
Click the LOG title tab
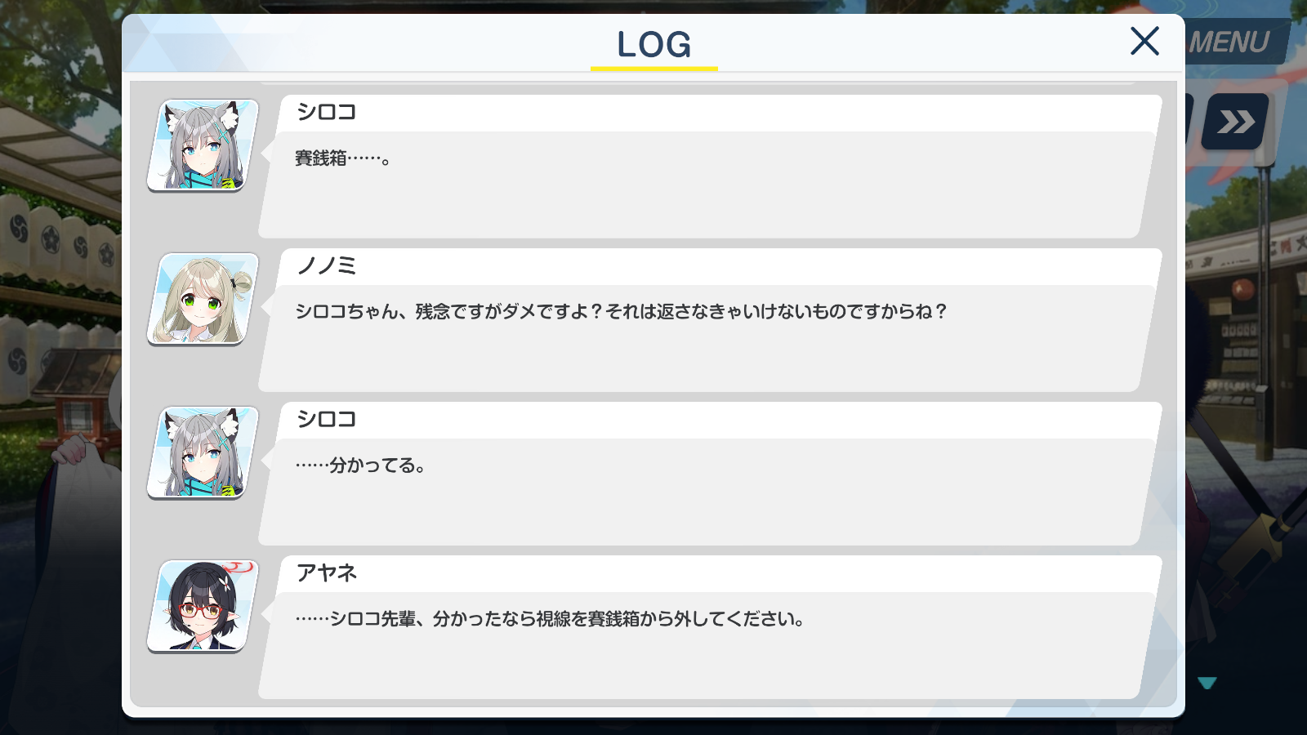pyautogui.click(x=653, y=44)
